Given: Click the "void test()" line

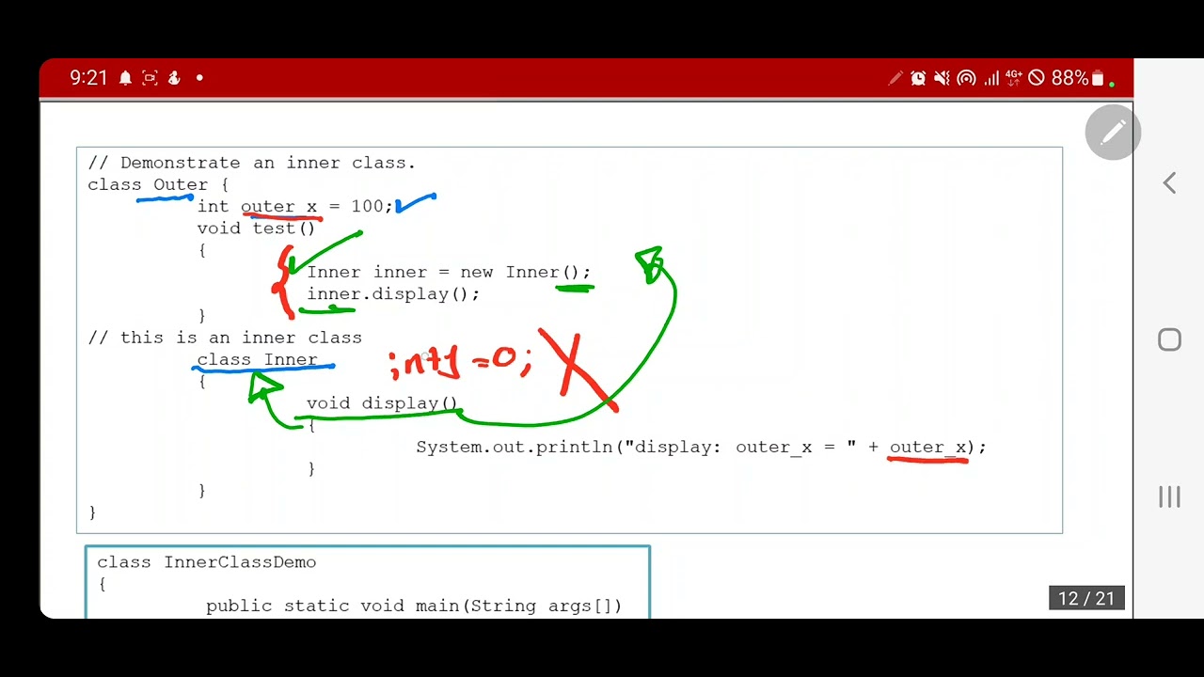Looking at the screenshot, I should tap(256, 228).
